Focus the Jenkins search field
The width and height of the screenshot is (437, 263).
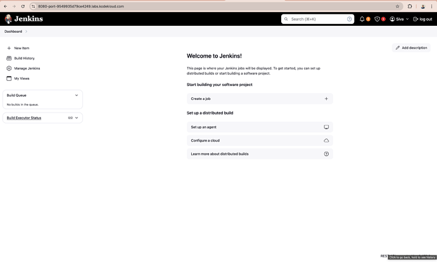pyautogui.click(x=317, y=19)
